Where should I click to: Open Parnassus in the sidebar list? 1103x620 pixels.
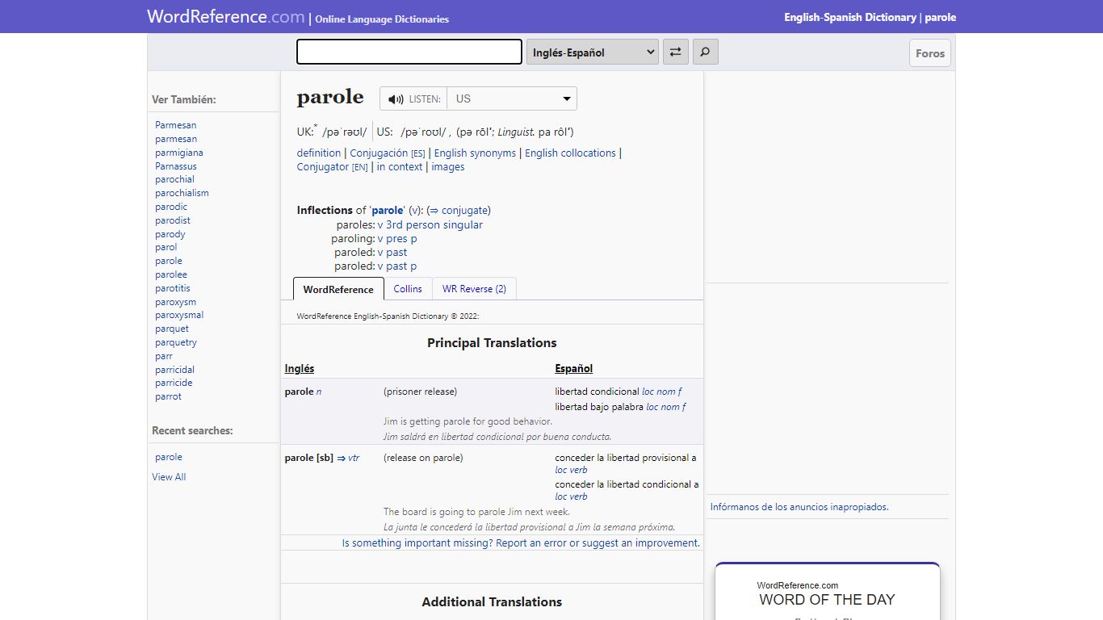click(176, 166)
